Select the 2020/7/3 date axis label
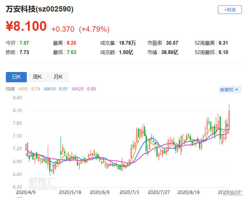 click(129, 192)
